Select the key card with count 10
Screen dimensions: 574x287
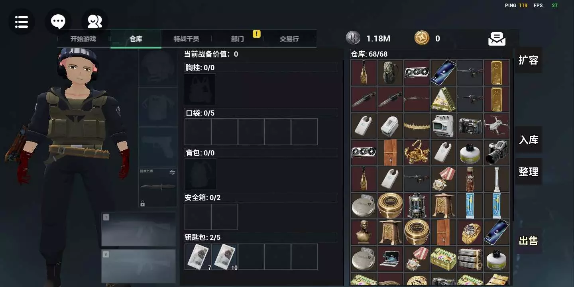(x=224, y=257)
